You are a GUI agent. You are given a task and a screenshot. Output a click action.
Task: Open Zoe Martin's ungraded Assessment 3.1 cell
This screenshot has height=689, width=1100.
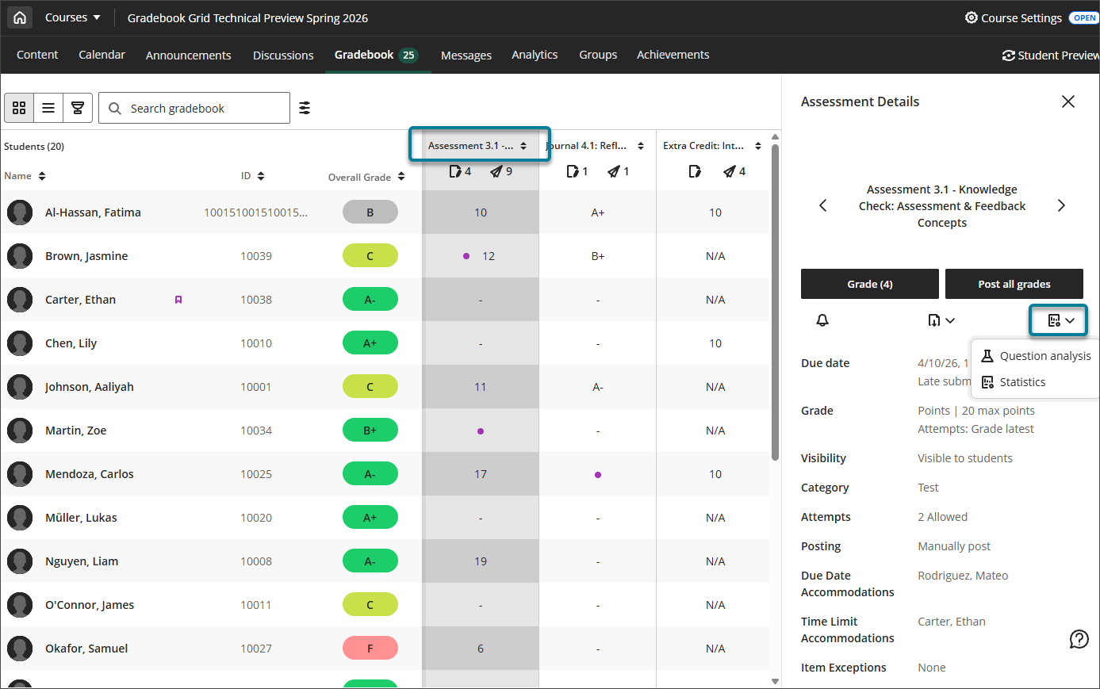click(x=481, y=431)
